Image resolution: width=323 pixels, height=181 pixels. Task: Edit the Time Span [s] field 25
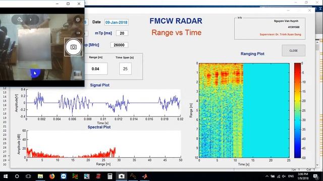(125, 69)
